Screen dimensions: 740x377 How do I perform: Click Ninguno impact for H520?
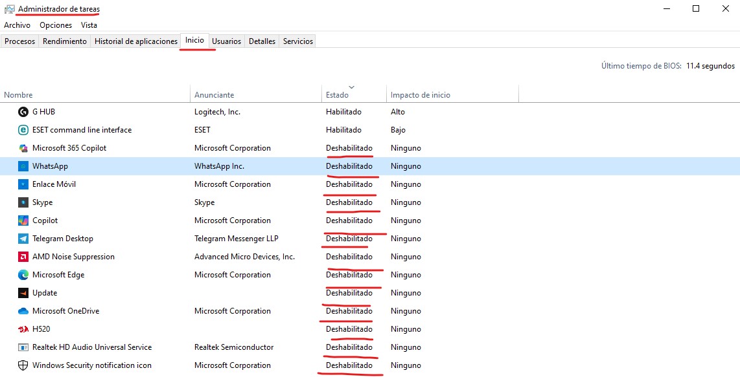[x=406, y=329]
